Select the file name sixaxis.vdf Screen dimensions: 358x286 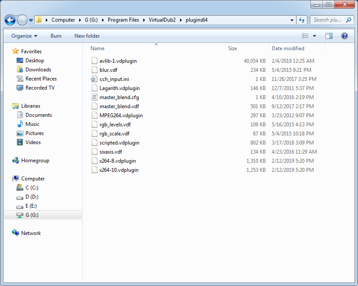[x=111, y=152]
